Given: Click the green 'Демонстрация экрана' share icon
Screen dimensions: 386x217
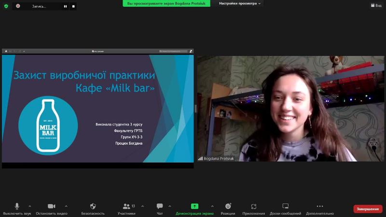Looking at the screenshot, I should pos(194,206).
